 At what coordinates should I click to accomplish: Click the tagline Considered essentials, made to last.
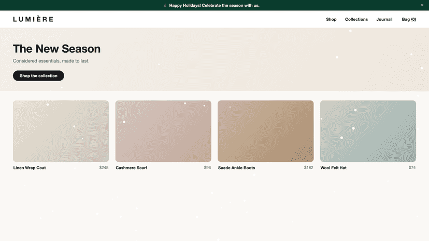point(51,61)
